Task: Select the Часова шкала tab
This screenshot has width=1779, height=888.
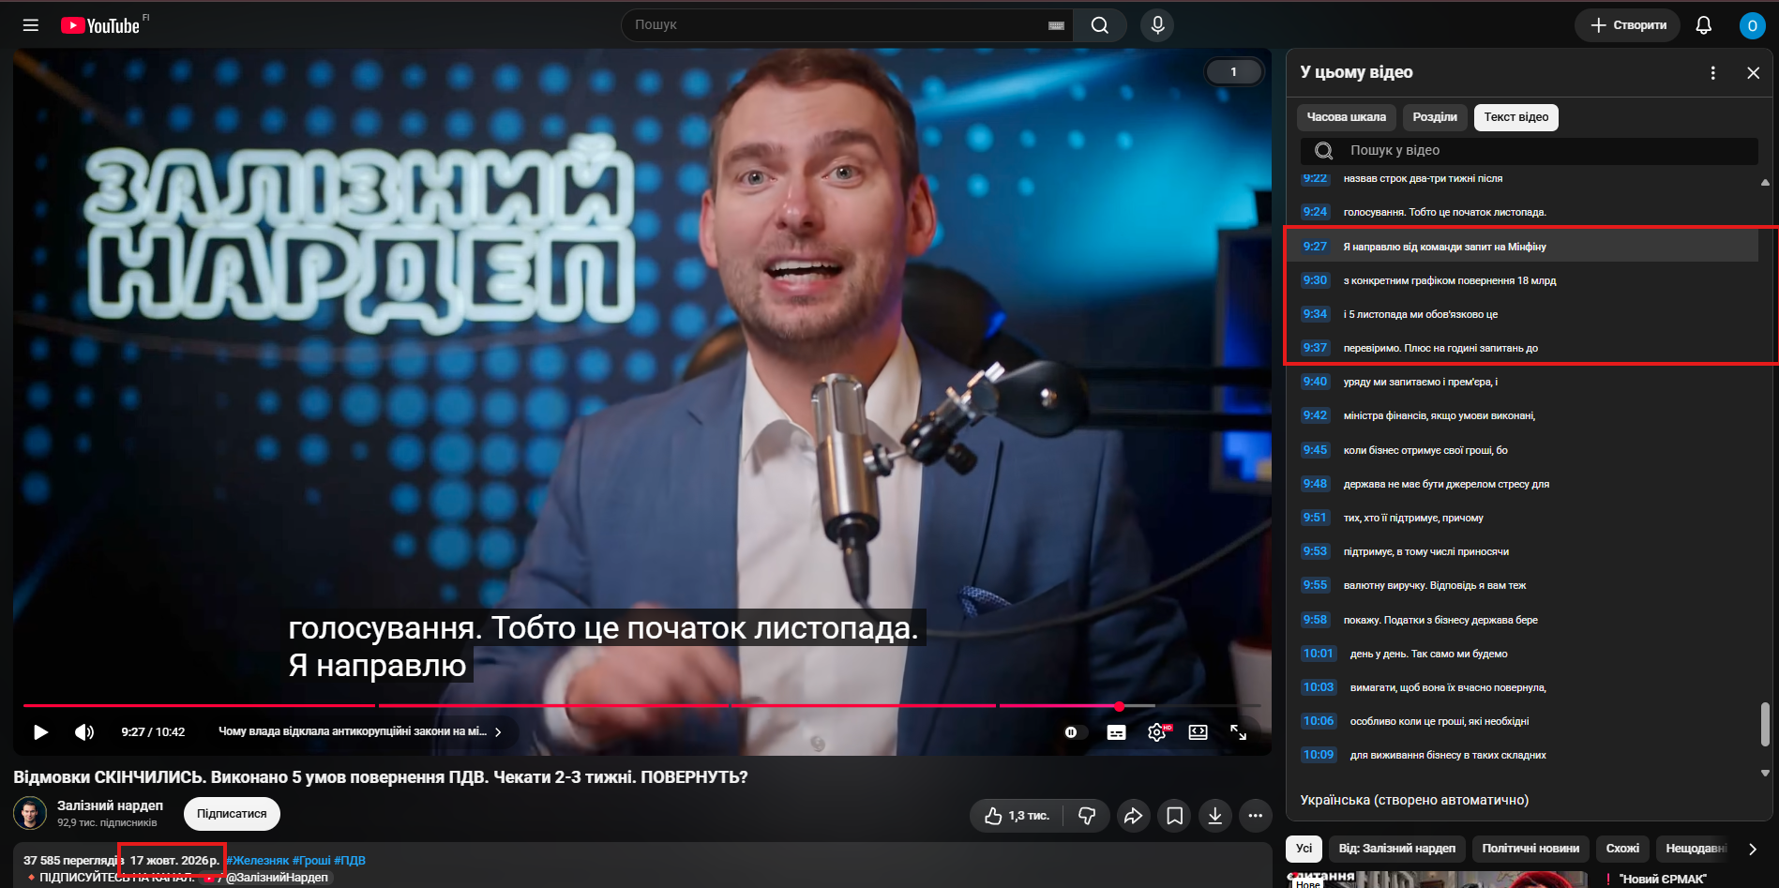Action: coord(1346,117)
